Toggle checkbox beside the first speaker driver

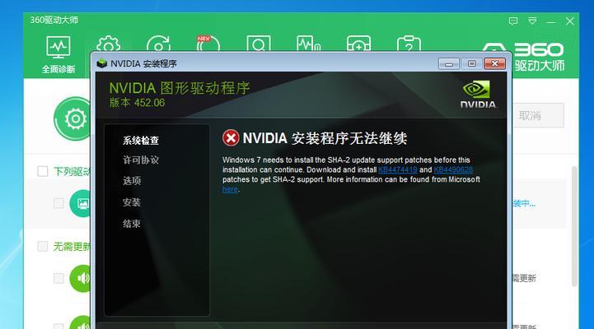tap(58, 278)
